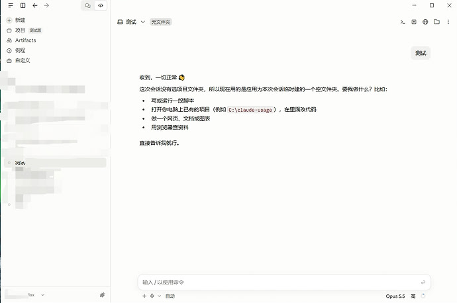Image resolution: width=457 pixels, height=303 pixels.
Task: Click the laptop icon beside the 测试 title
Action: pyautogui.click(x=120, y=22)
